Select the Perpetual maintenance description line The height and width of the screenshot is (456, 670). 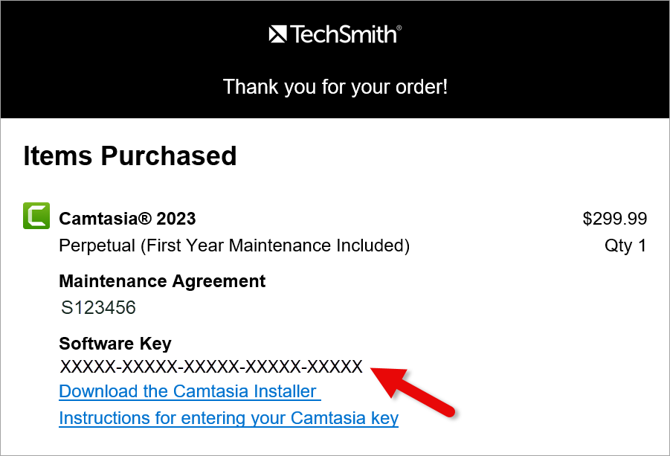pyautogui.click(x=234, y=245)
